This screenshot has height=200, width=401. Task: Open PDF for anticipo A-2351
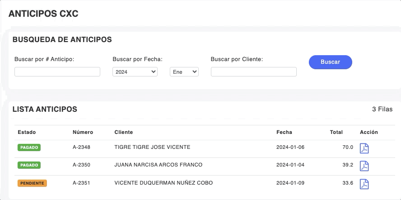tap(364, 184)
